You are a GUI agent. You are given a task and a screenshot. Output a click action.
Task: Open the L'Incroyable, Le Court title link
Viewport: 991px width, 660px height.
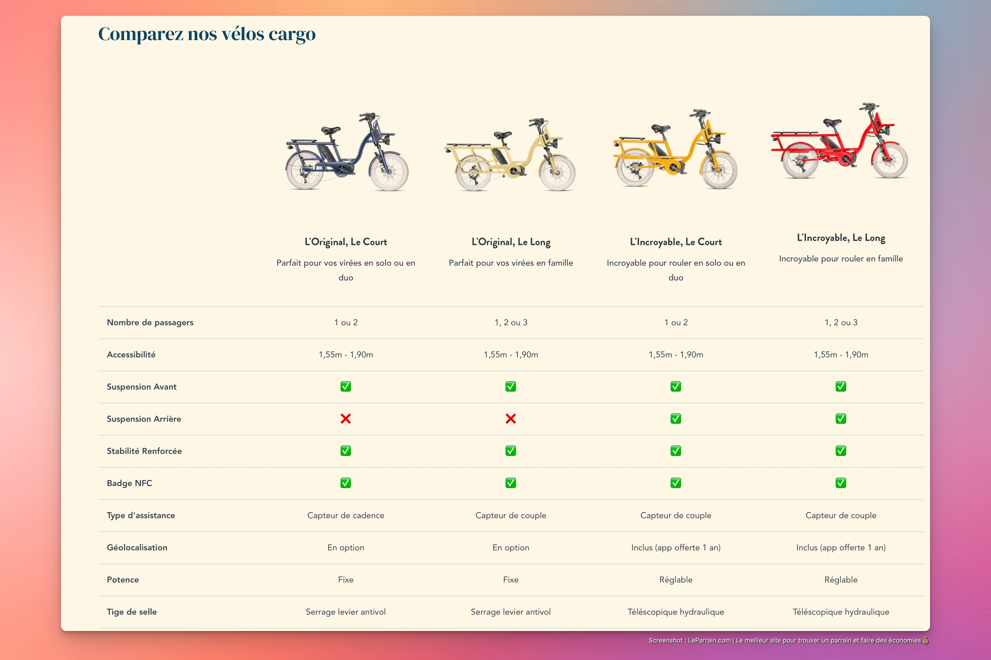point(675,242)
